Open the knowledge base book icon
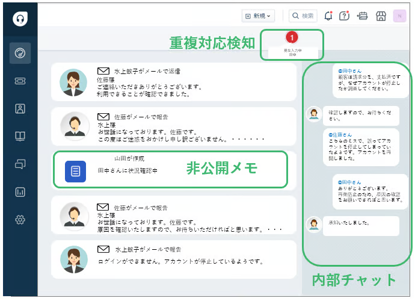 click(20, 136)
